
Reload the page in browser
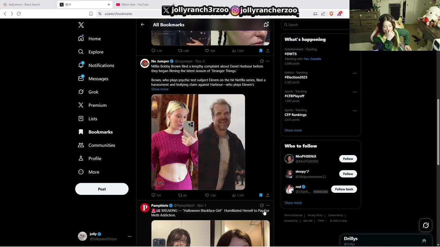point(19,14)
